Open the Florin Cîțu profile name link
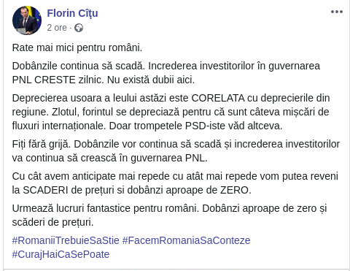350x271 pixels. (x=72, y=13)
